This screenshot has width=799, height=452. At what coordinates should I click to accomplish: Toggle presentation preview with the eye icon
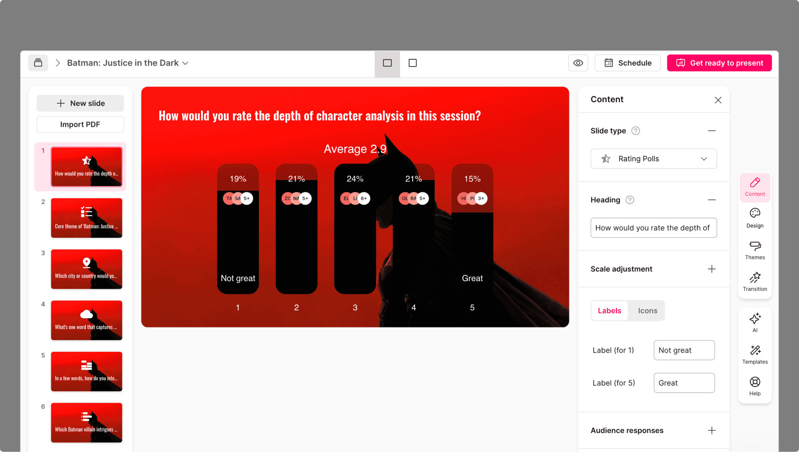tap(578, 63)
